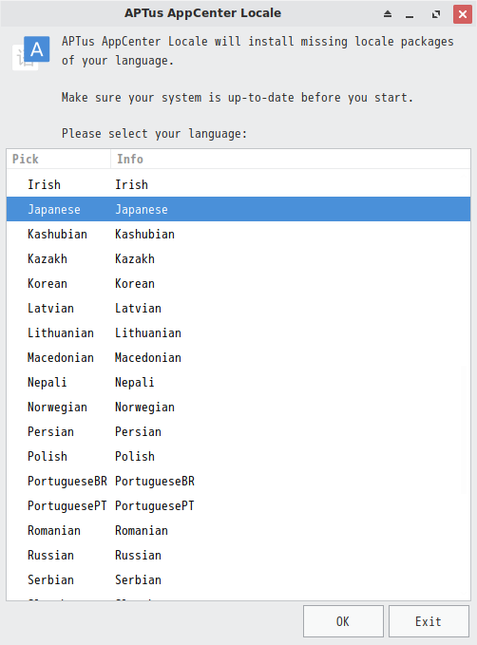477x645 pixels.
Task: Pick Kazakh in the language list
Action: coord(238,258)
